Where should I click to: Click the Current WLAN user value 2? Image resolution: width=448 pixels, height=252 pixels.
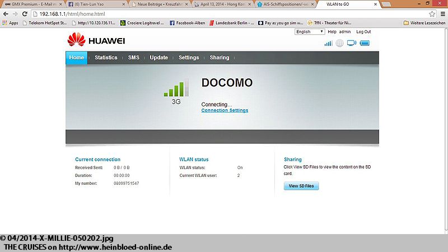click(239, 175)
